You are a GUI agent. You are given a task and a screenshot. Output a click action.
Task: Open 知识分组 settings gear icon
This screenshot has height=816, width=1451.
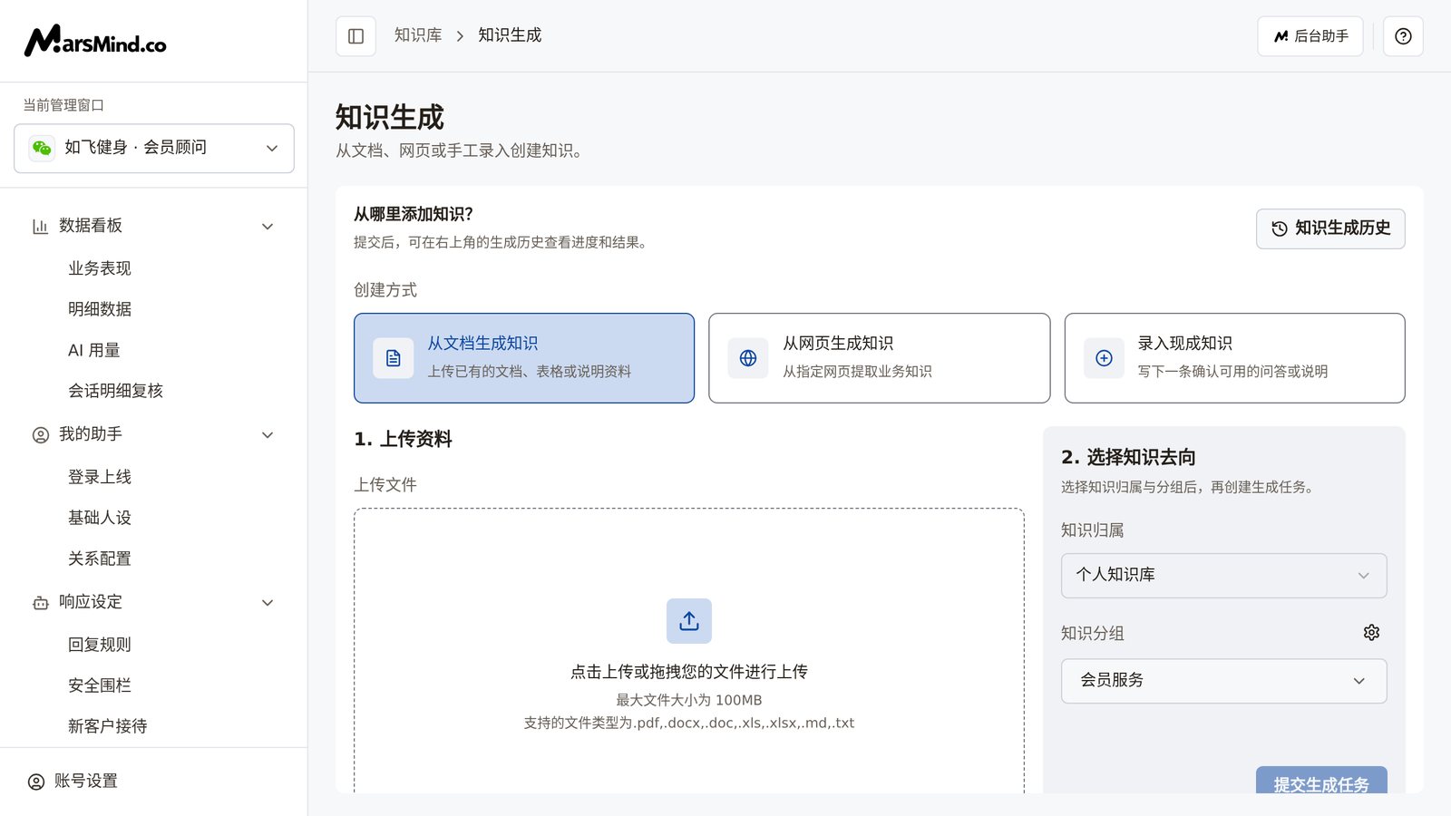(x=1371, y=633)
